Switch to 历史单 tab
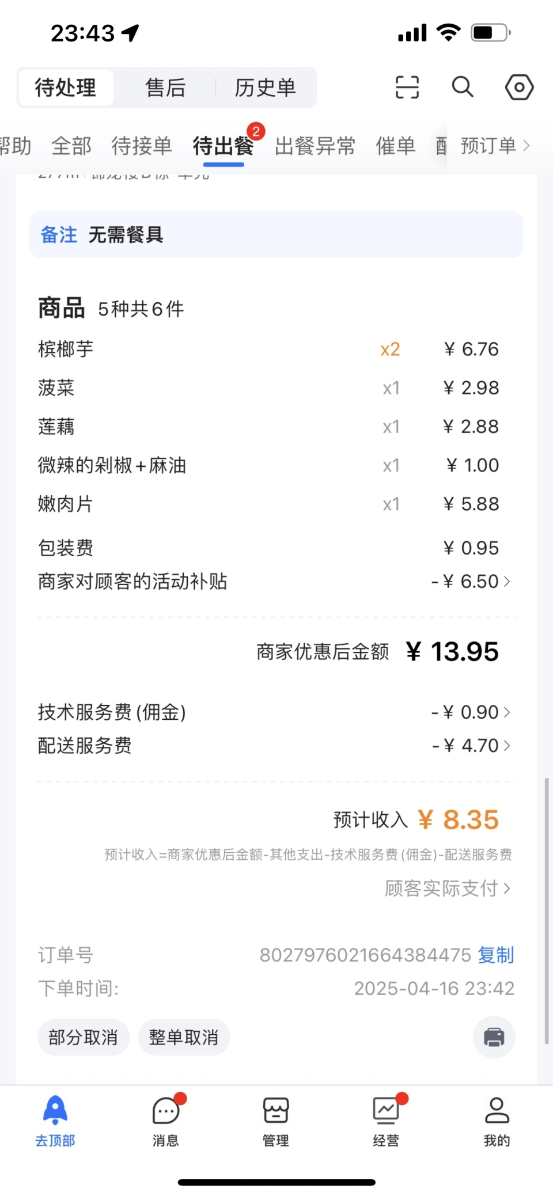The height and width of the screenshot is (1196, 553). [x=265, y=88]
